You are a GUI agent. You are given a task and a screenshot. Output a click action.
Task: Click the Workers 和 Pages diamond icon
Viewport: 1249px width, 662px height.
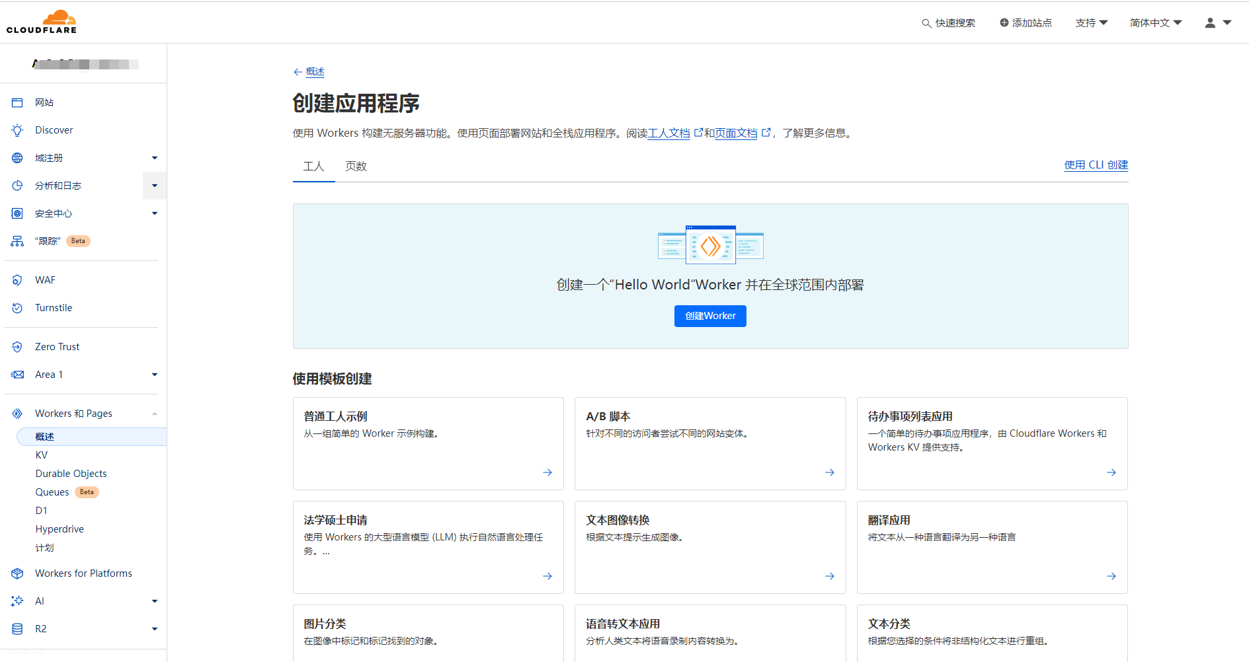pos(17,414)
